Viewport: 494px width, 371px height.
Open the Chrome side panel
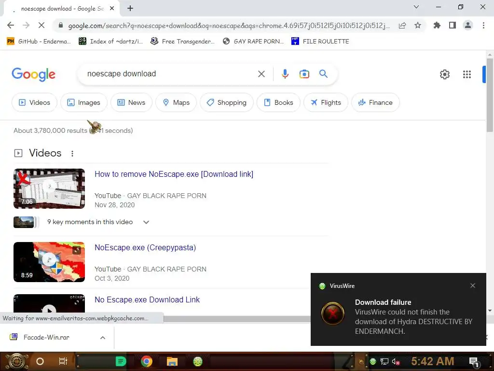coord(453,25)
